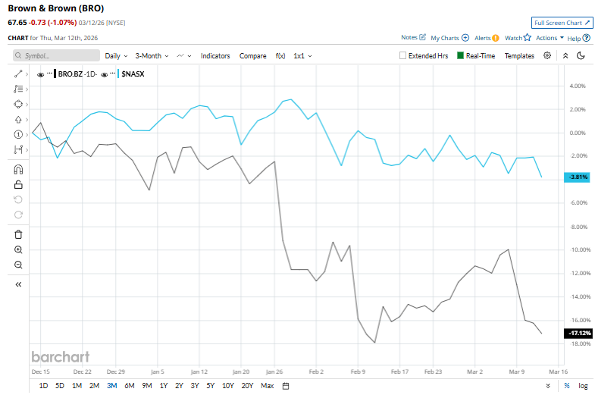The image size is (595, 395).
Task: Enable the magnet snap tool
Action: [18, 169]
